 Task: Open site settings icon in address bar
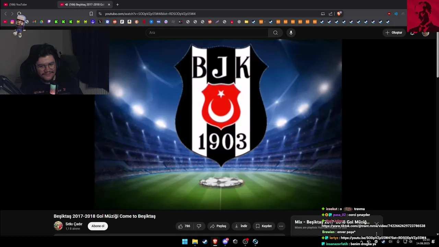click(100, 14)
